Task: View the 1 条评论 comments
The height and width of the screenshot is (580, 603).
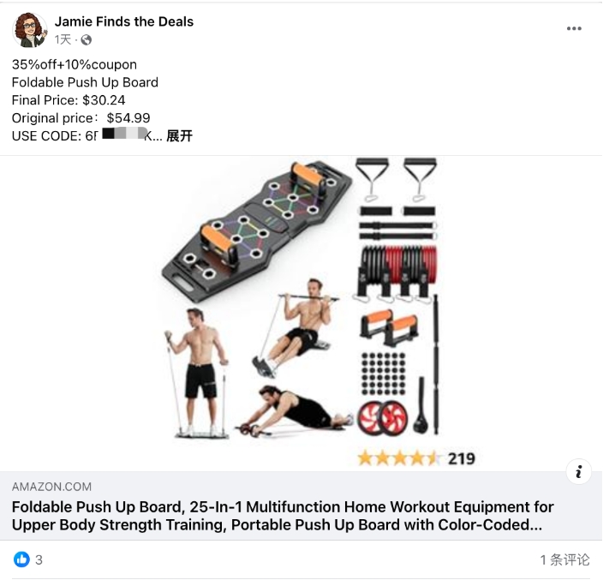Action: (x=564, y=559)
